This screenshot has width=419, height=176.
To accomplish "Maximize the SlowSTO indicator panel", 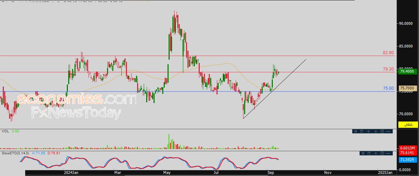I will [x=369, y=153].
